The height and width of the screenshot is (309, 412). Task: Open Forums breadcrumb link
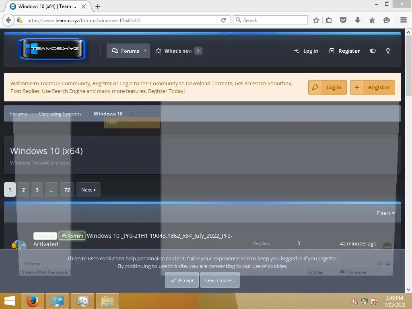19,114
